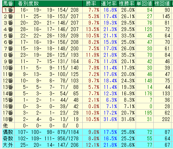Screen dimensions: 173x149
Task: Click the 16- 19- 19- 154/ 208 record cell
Action: pyautogui.click(x=48, y=10)
